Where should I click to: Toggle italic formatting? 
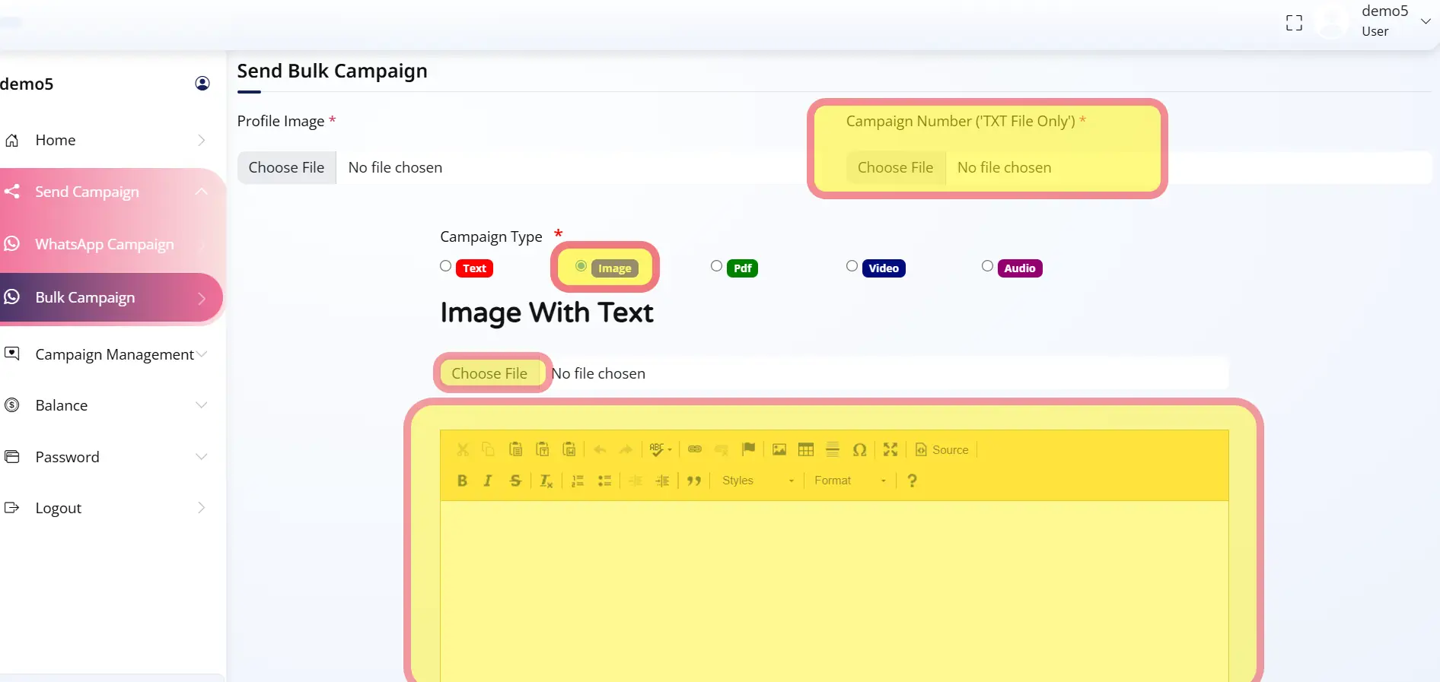click(x=488, y=481)
